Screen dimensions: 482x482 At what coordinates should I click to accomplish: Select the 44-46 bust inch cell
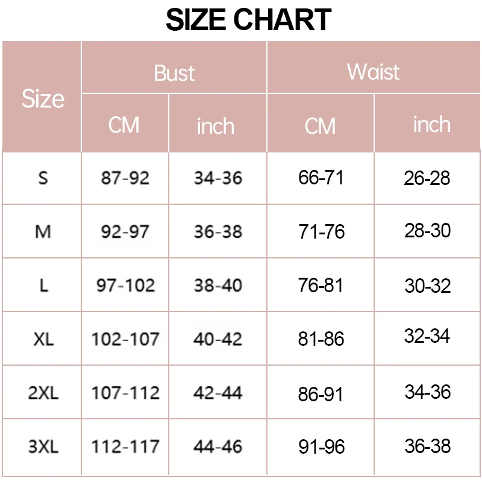218,446
